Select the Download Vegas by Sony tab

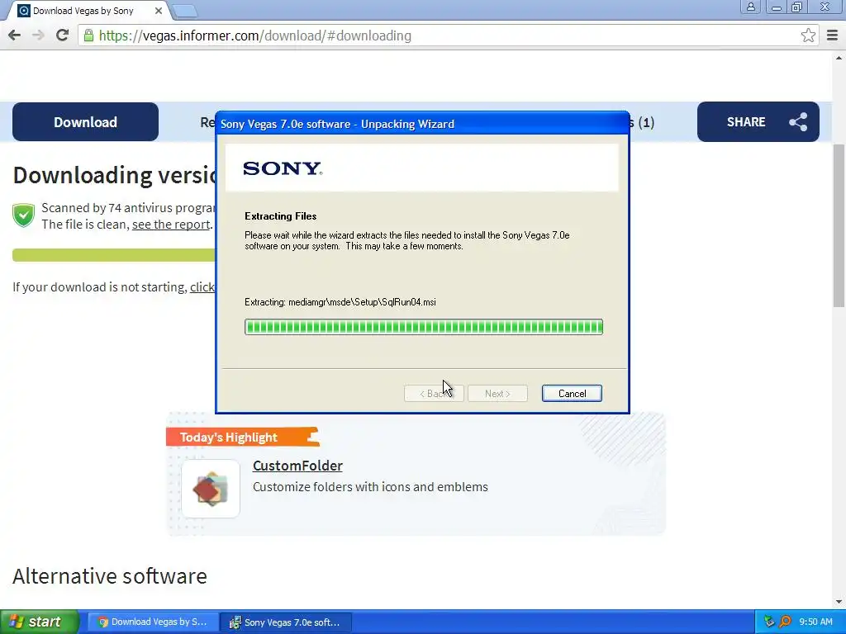click(83, 11)
